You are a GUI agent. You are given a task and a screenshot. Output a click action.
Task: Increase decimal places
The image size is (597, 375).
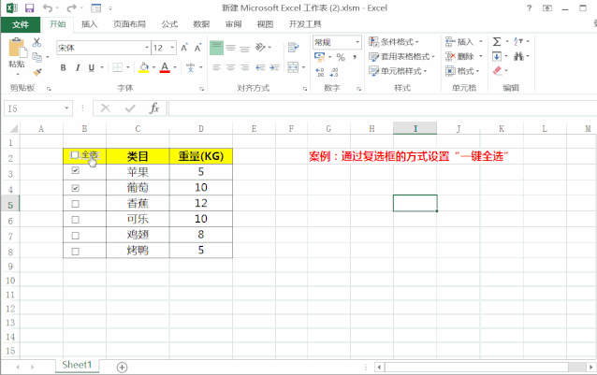tap(320, 72)
